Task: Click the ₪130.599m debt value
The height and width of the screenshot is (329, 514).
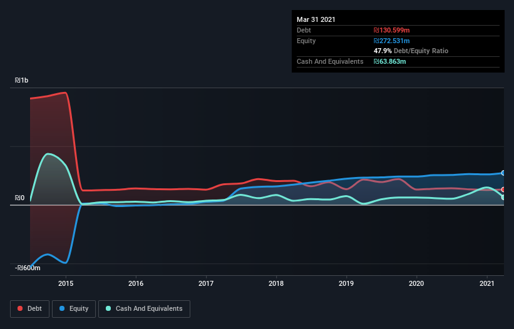Action: tap(392, 30)
